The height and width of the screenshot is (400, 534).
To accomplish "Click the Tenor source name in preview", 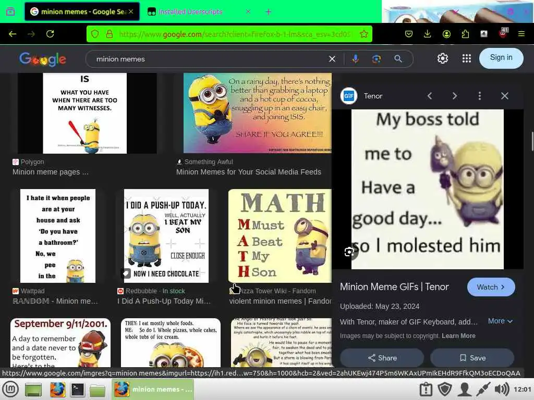I will 373,96.
